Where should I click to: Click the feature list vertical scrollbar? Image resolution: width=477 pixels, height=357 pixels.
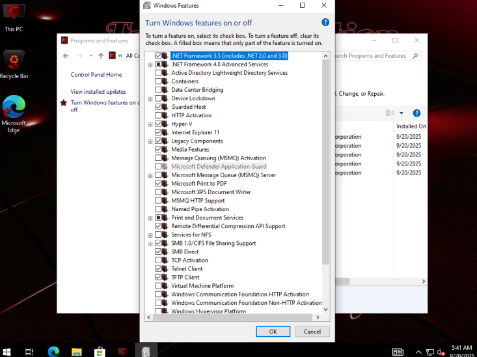(x=325, y=162)
